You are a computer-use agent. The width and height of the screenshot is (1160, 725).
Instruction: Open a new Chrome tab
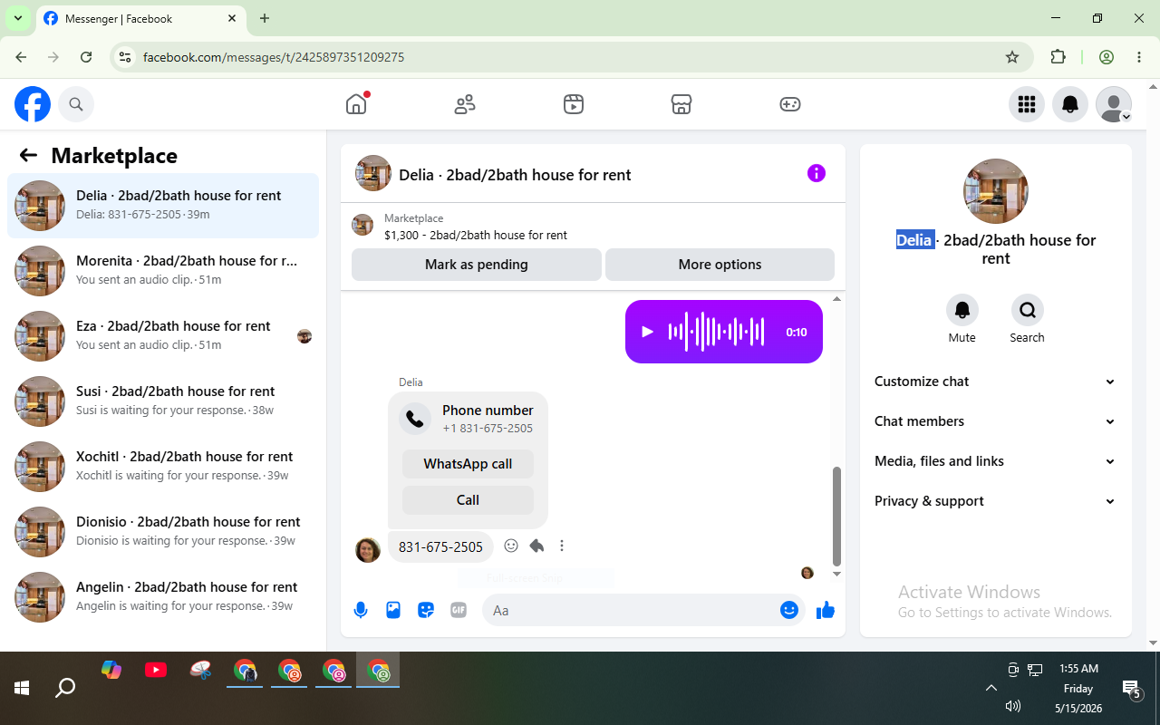(265, 18)
